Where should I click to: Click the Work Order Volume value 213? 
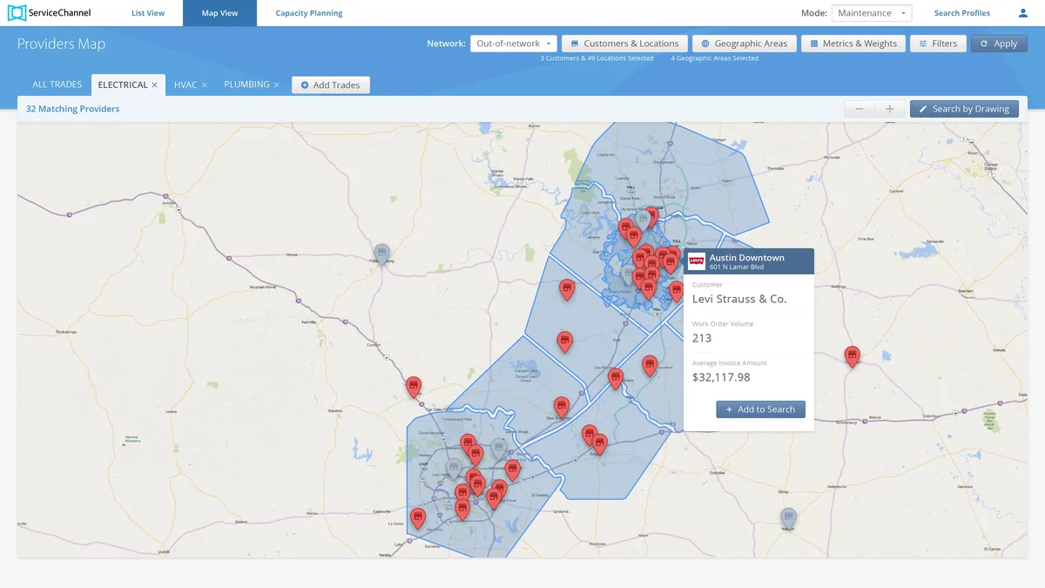click(702, 338)
